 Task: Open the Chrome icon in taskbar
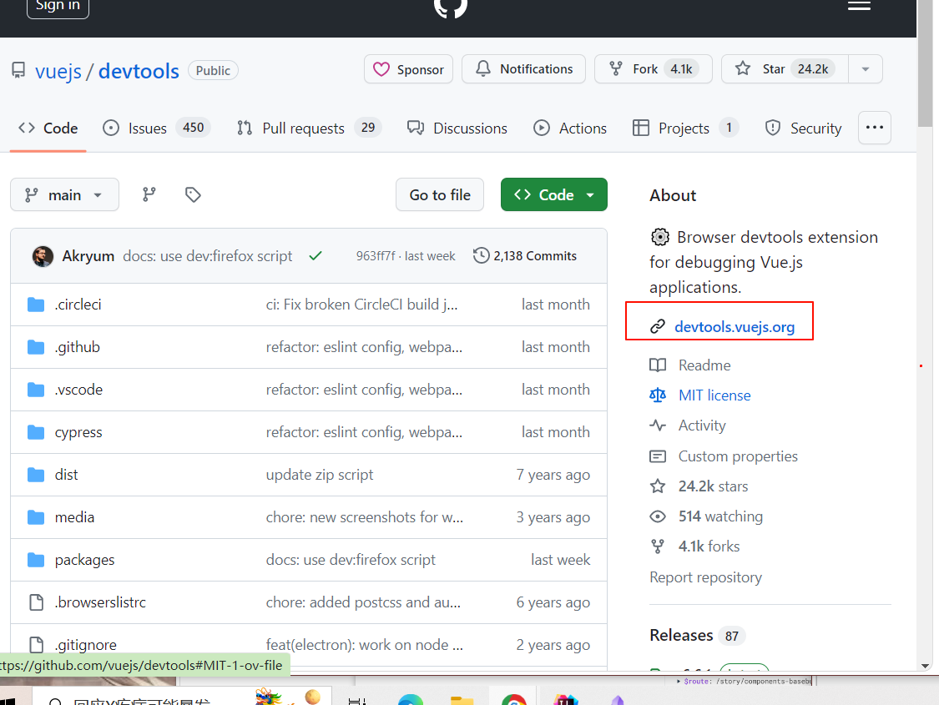[514, 699]
